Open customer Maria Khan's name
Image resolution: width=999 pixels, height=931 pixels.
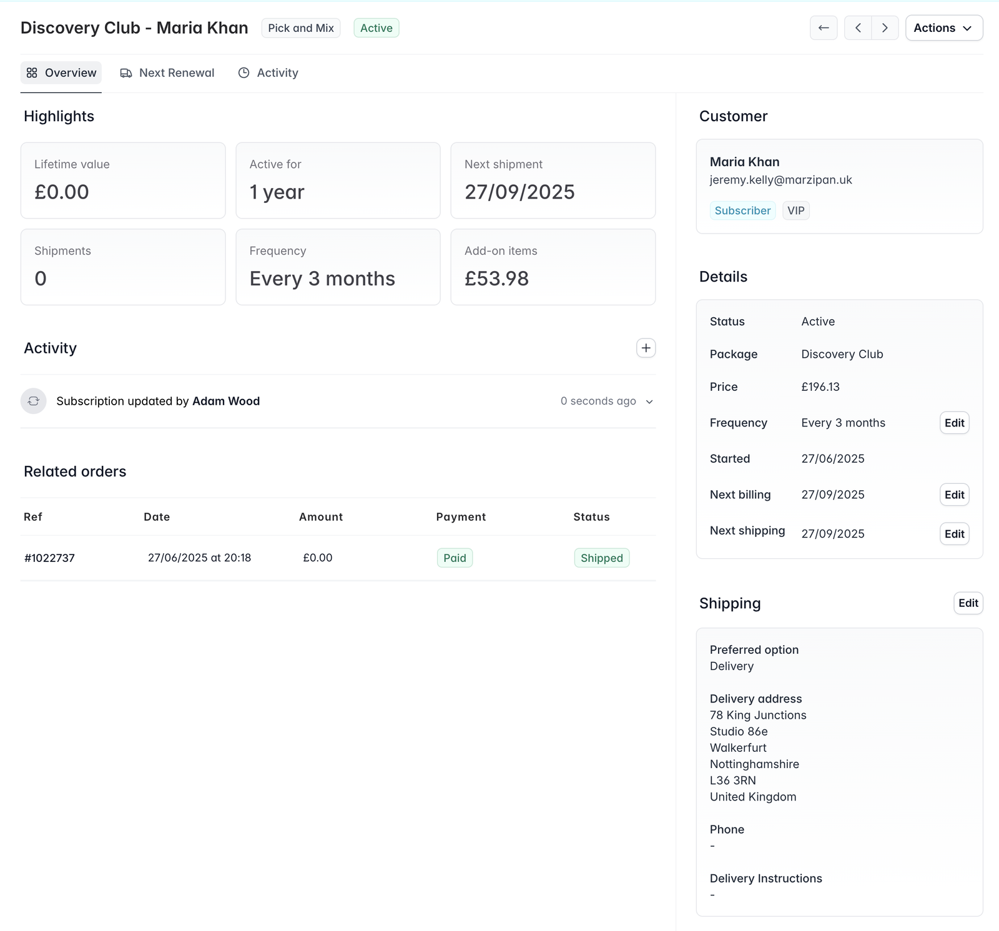tap(744, 162)
